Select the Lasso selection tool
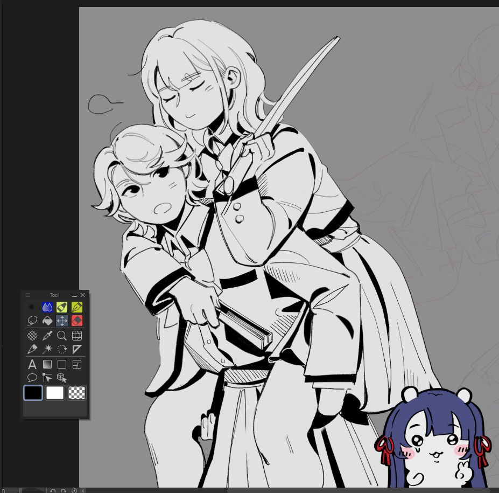499x493 pixels. pyautogui.click(x=32, y=321)
